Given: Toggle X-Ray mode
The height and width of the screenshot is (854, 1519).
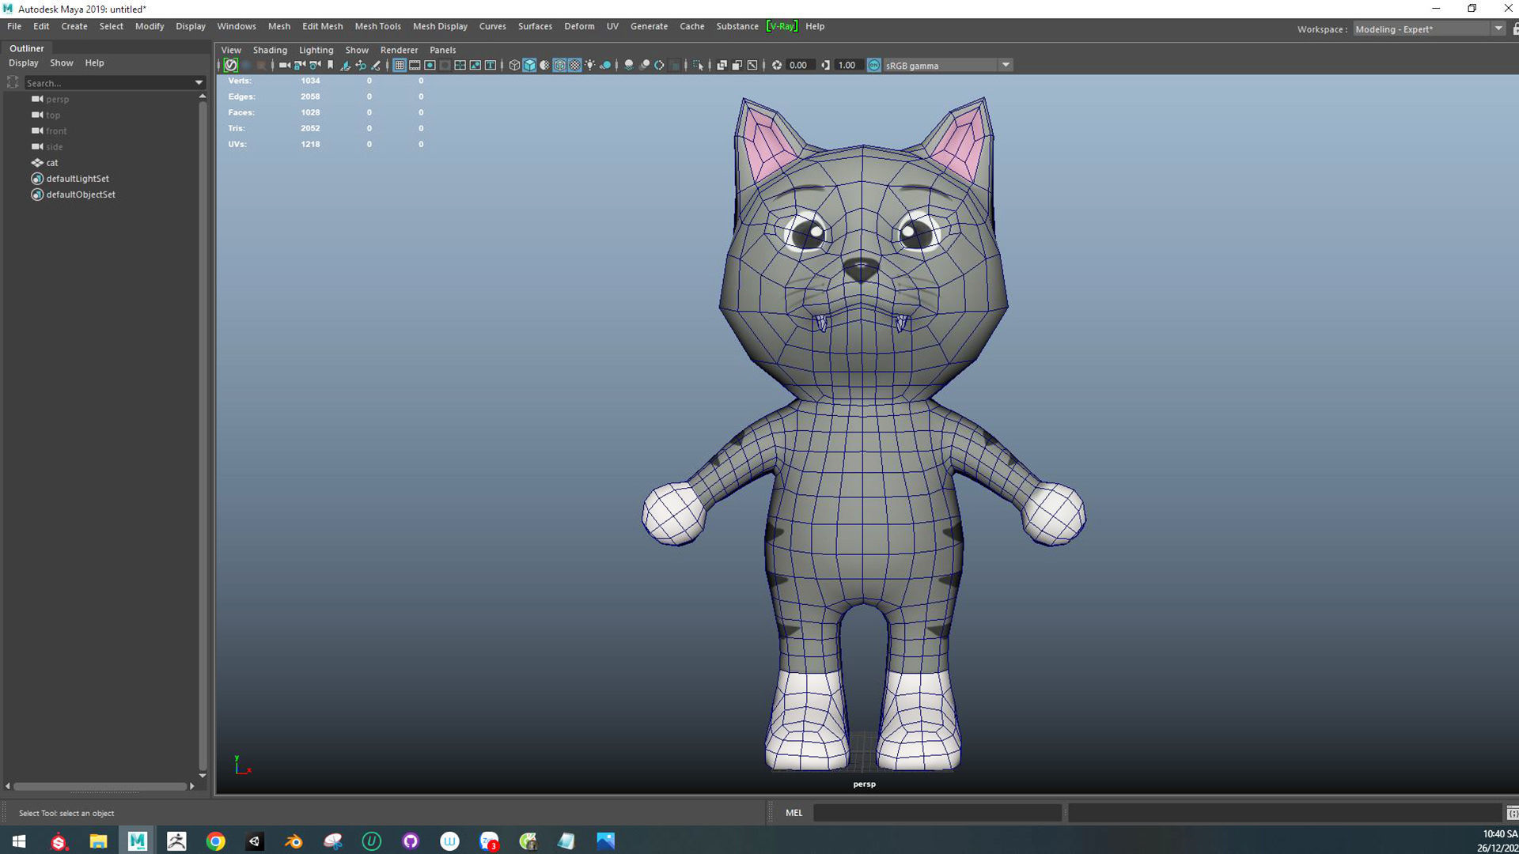Looking at the screenshot, I should pos(722,65).
